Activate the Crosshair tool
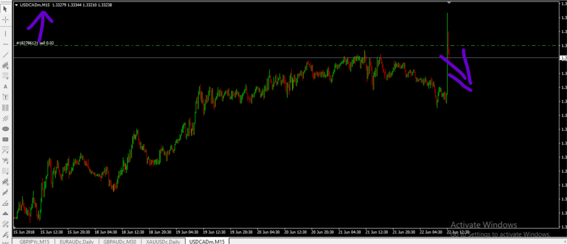The image size is (567, 244). (6, 20)
